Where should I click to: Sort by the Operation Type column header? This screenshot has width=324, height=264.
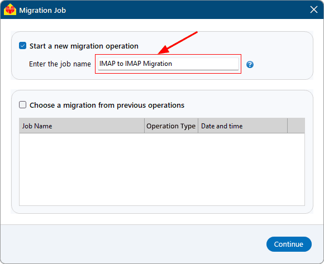tap(171, 126)
